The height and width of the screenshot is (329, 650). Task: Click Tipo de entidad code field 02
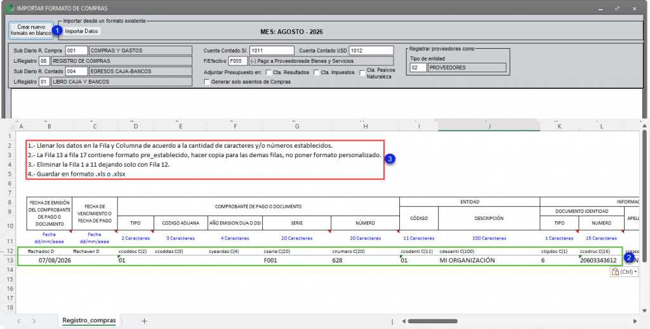point(418,67)
